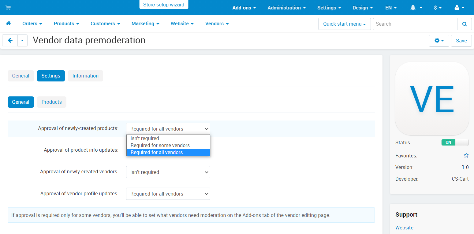Click the "Vendor data premoderation" title
This screenshot has width=474, height=234.
(89, 40)
